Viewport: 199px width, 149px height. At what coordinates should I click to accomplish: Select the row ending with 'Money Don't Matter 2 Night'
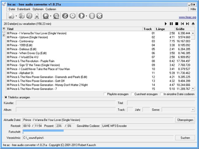(x=99, y=85)
